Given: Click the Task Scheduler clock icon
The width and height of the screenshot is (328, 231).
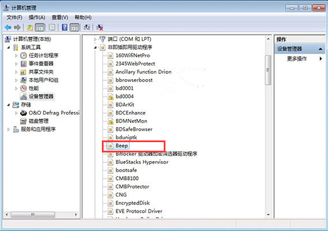Looking at the screenshot, I should (23, 56).
